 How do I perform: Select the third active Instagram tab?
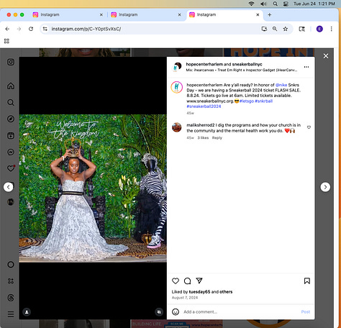coord(224,14)
